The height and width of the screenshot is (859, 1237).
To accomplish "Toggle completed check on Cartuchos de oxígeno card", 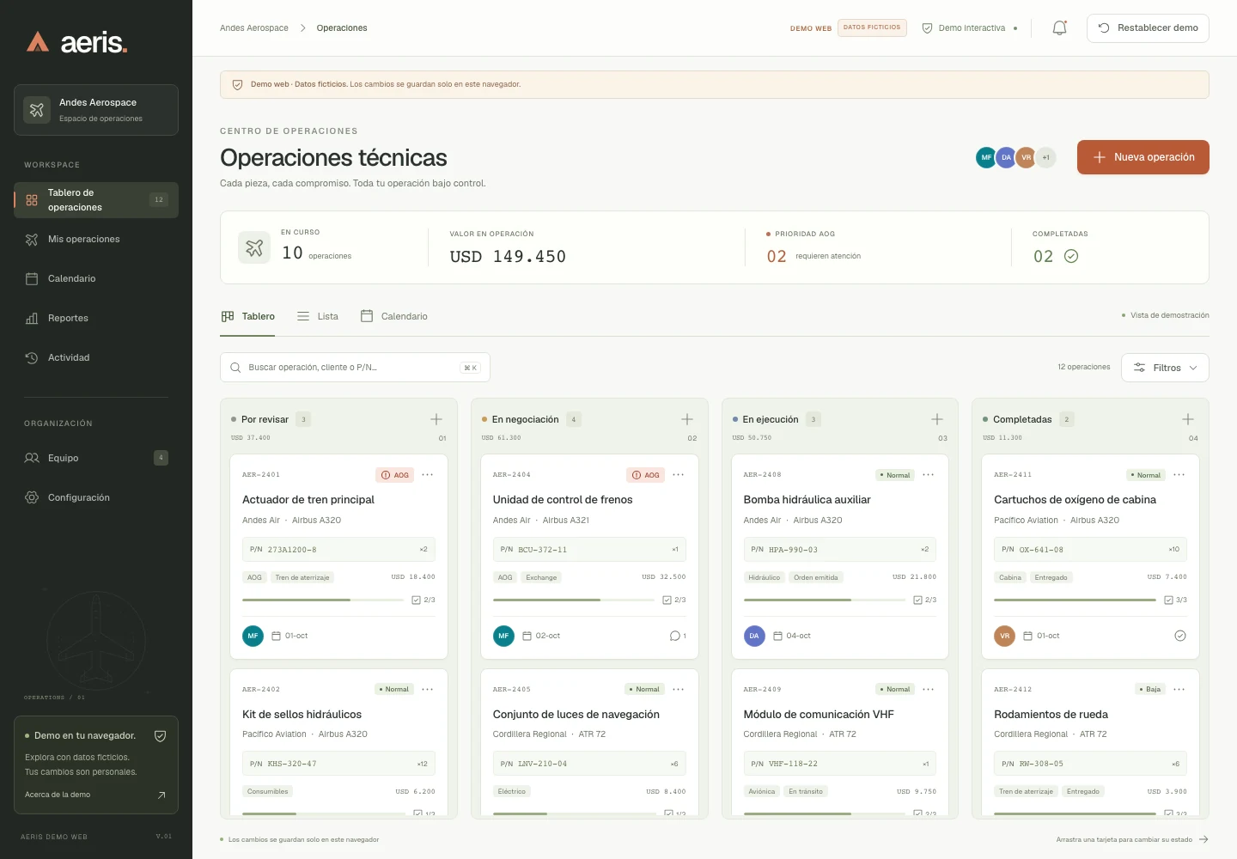I will pyautogui.click(x=1180, y=636).
